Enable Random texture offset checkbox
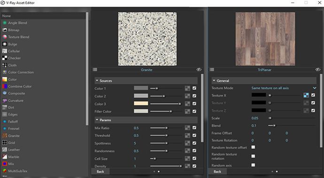Viewport: 324px width, 178px height. pos(253,147)
